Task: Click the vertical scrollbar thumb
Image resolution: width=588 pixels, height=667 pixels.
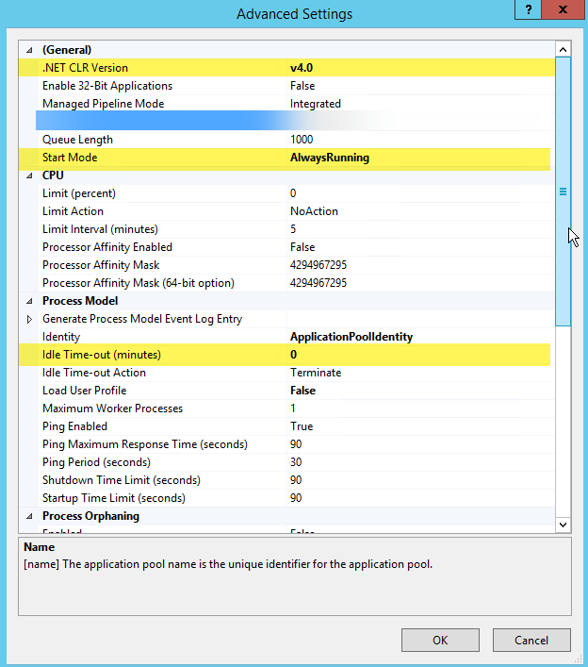Action: click(563, 192)
